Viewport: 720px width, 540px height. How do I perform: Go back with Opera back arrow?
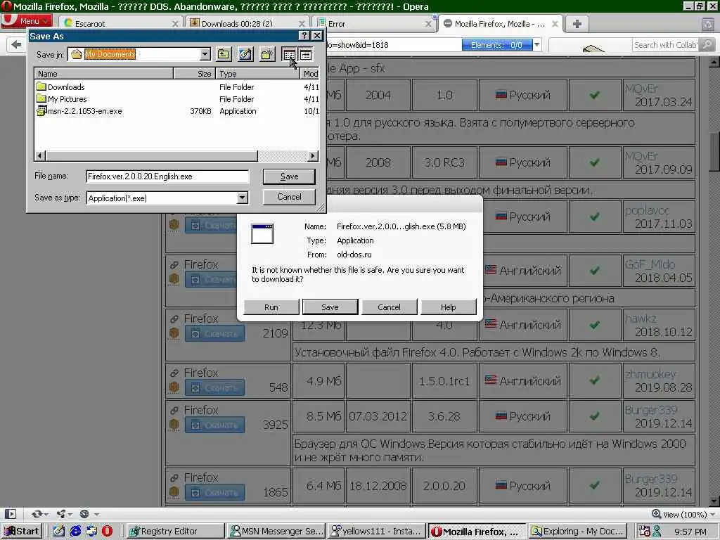coord(17,44)
